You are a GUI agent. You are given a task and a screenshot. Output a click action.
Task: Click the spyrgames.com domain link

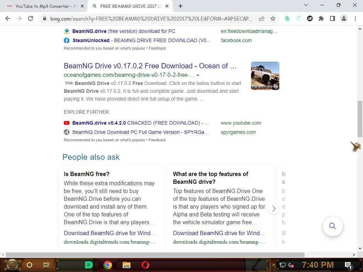[238, 132]
